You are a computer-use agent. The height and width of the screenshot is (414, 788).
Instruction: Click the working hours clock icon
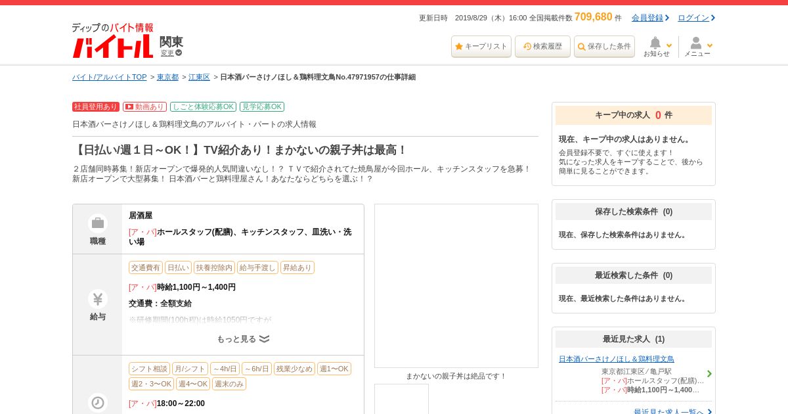98,403
